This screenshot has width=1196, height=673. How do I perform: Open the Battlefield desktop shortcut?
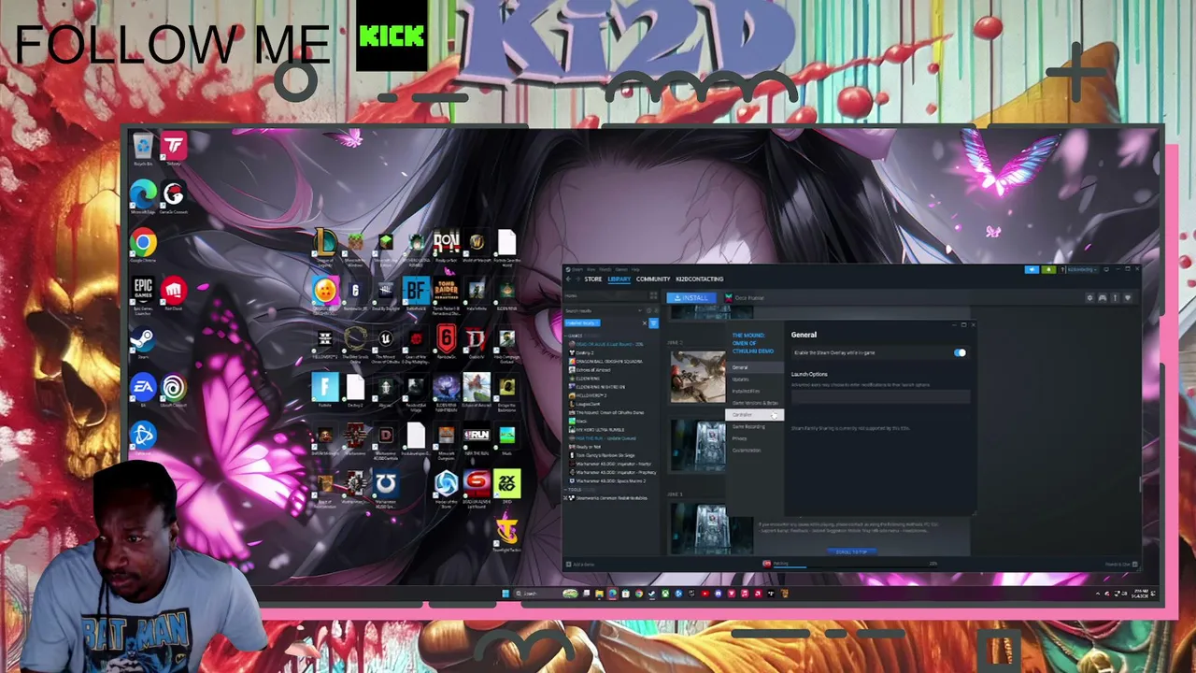[x=416, y=294]
